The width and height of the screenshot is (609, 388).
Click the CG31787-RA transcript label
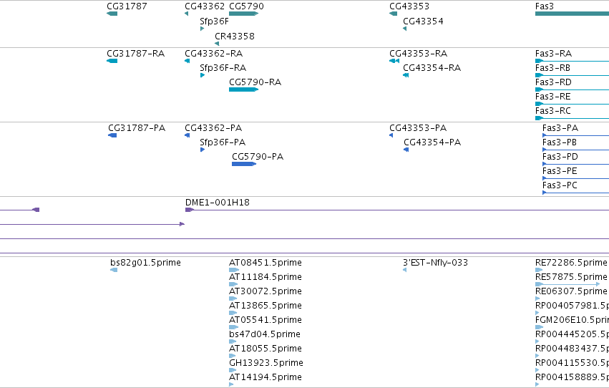(135, 54)
